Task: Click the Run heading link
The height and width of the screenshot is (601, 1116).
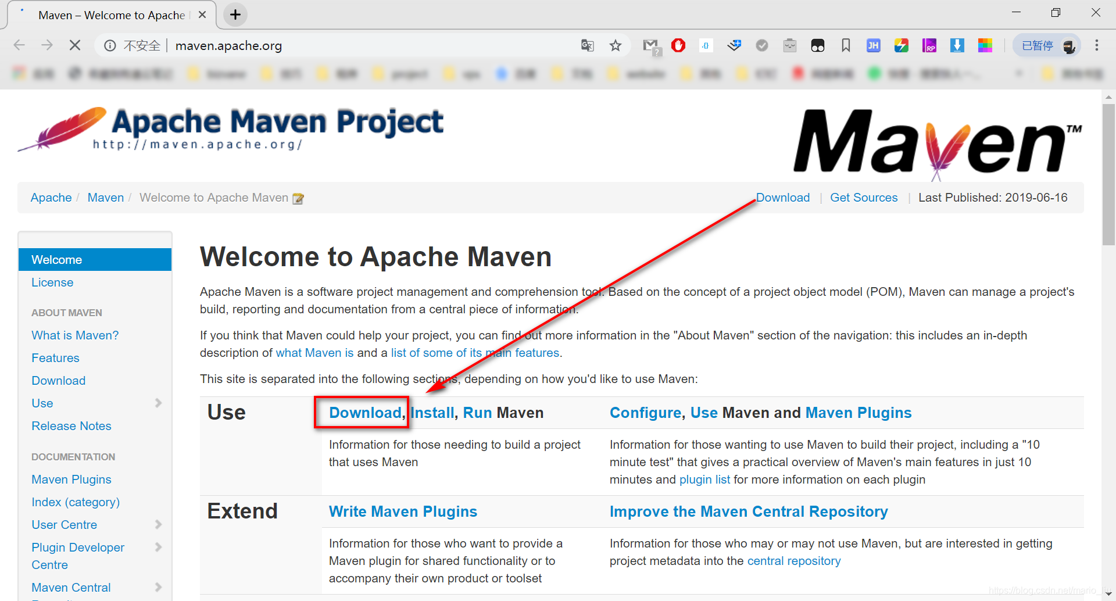Action: point(477,413)
